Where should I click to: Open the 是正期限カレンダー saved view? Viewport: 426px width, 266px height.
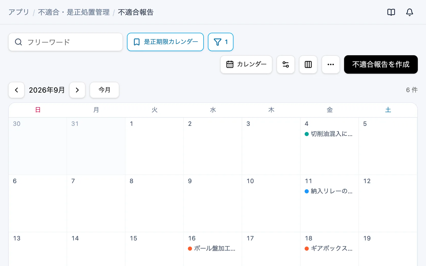coord(165,42)
